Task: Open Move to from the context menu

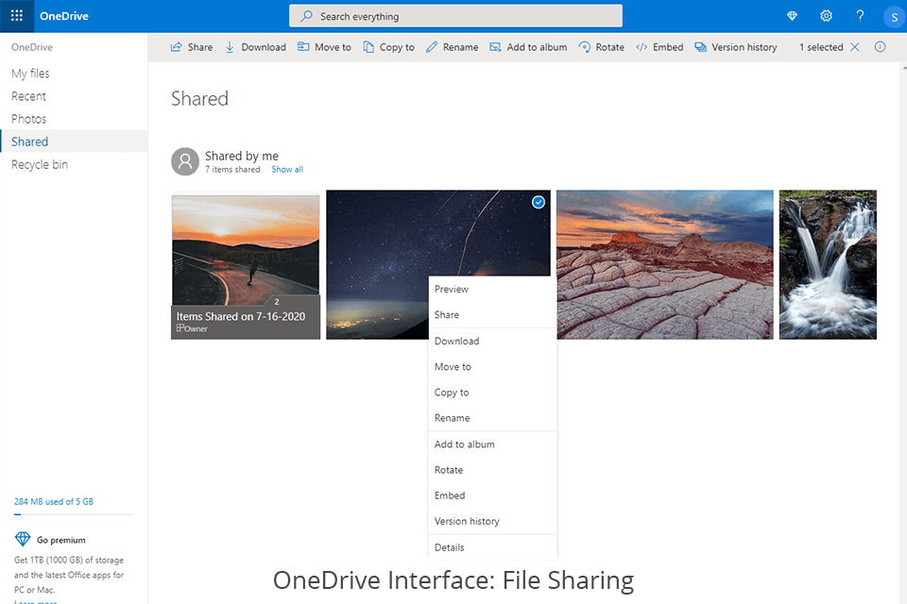Action: point(452,366)
